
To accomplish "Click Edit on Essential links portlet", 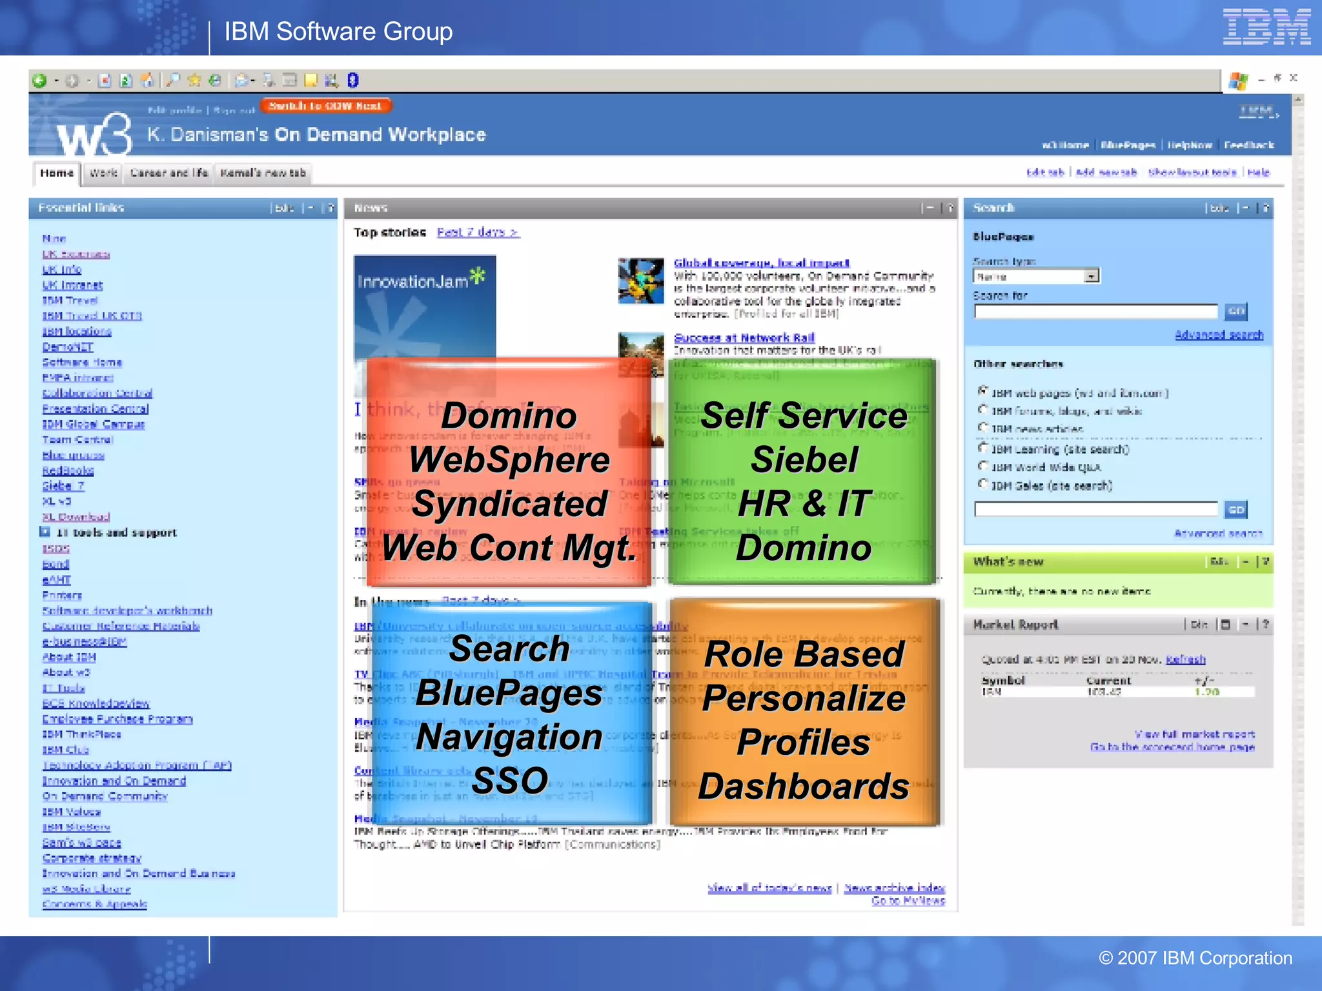I will tap(284, 208).
